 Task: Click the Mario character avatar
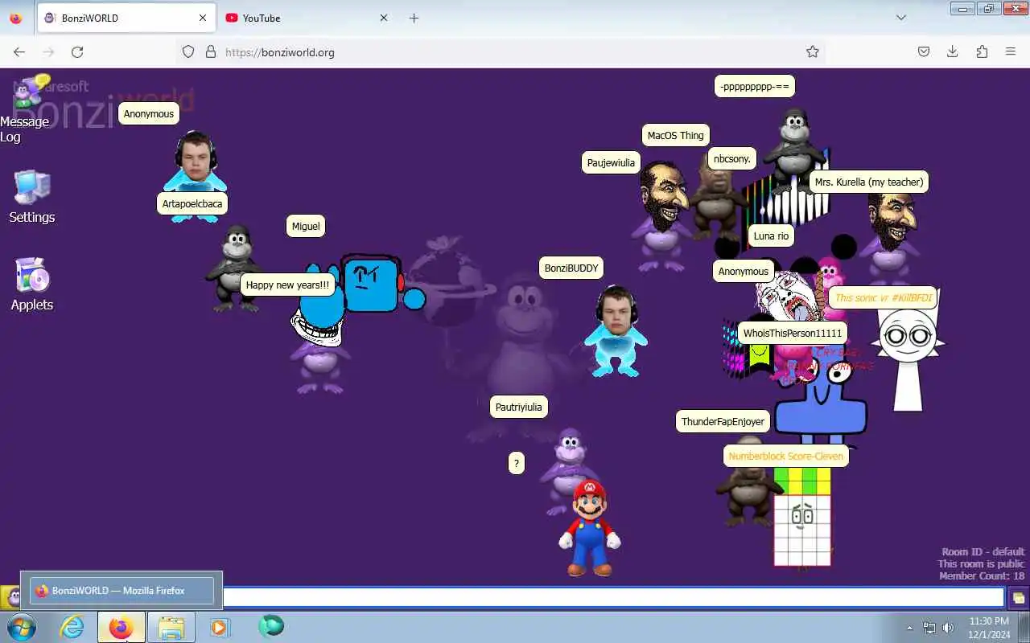point(590,527)
